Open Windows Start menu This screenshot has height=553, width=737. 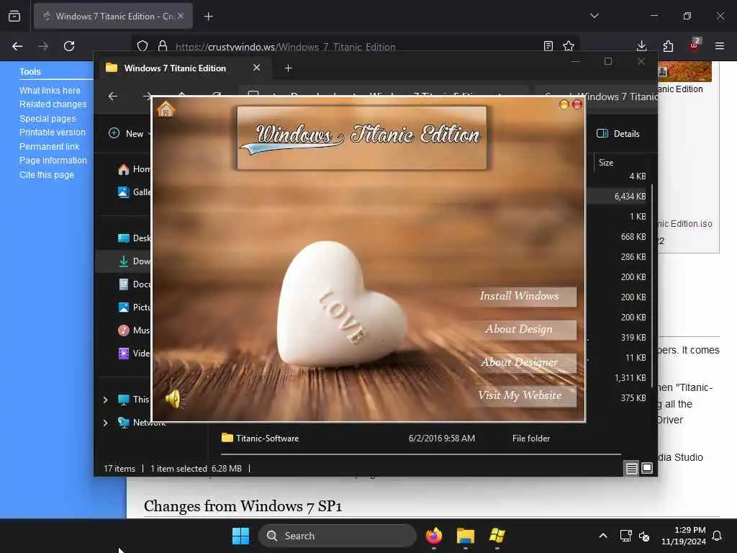click(x=240, y=536)
